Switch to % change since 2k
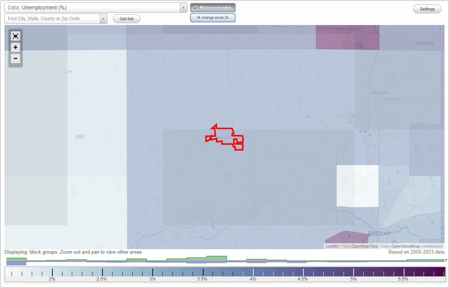This screenshot has width=449, height=288. (x=213, y=18)
